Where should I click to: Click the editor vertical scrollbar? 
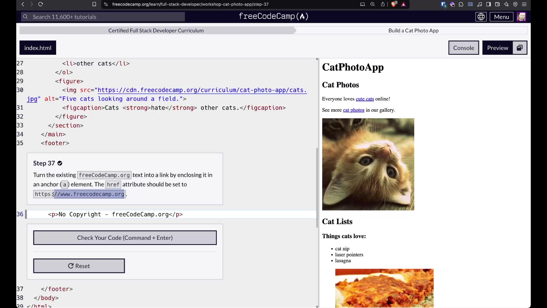(317, 188)
